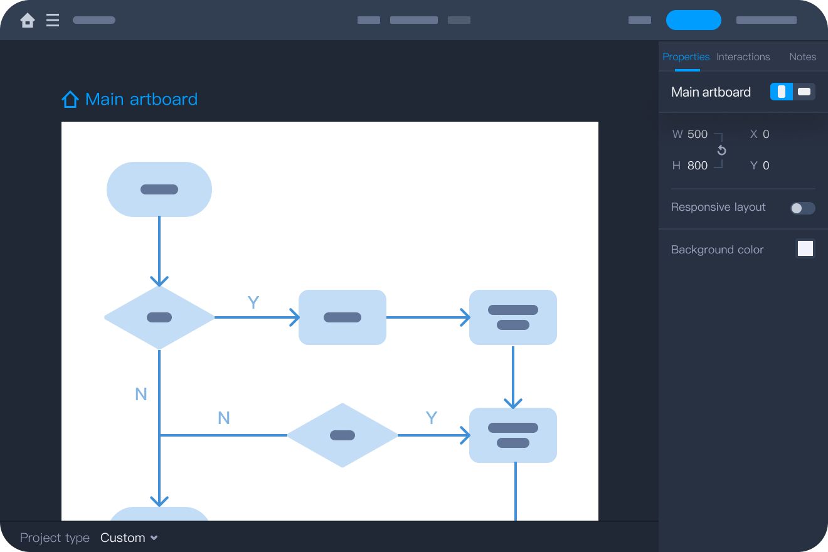Switch to the Interactions tab
This screenshot has width=828, height=552.
pyautogui.click(x=743, y=57)
